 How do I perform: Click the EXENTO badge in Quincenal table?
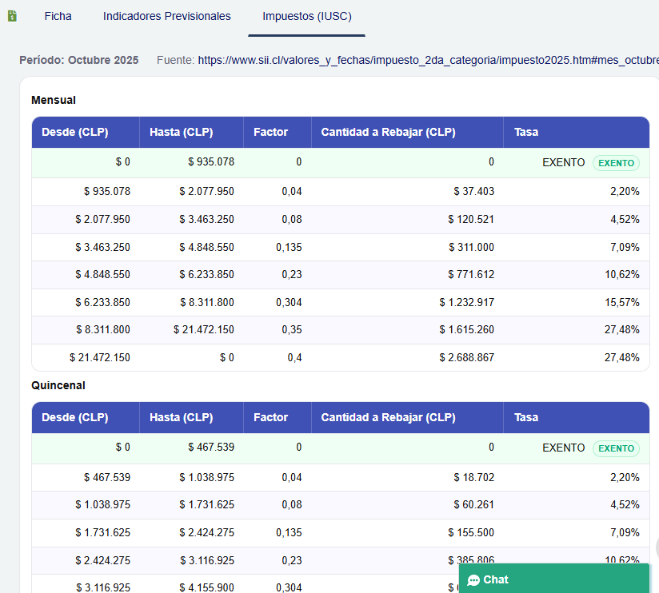point(616,448)
